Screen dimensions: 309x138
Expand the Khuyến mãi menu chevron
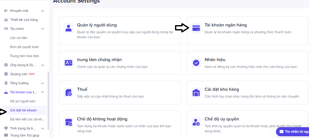coord(43,11)
